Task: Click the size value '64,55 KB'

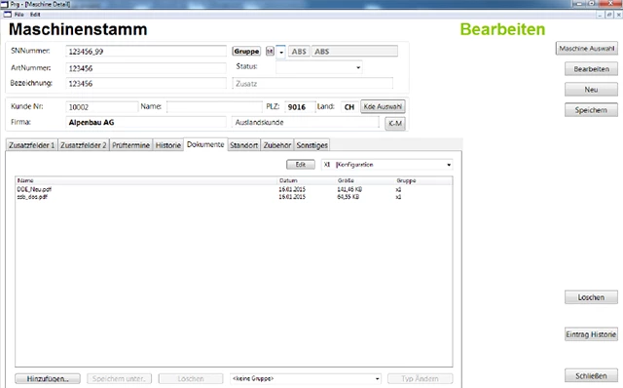Action: click(x=348, y=197)
